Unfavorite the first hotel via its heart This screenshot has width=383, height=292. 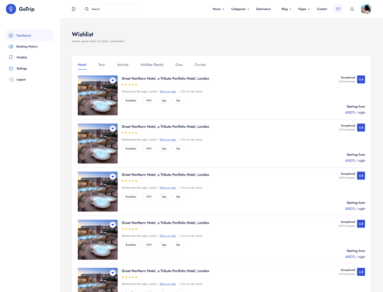(x=113, y=80)
